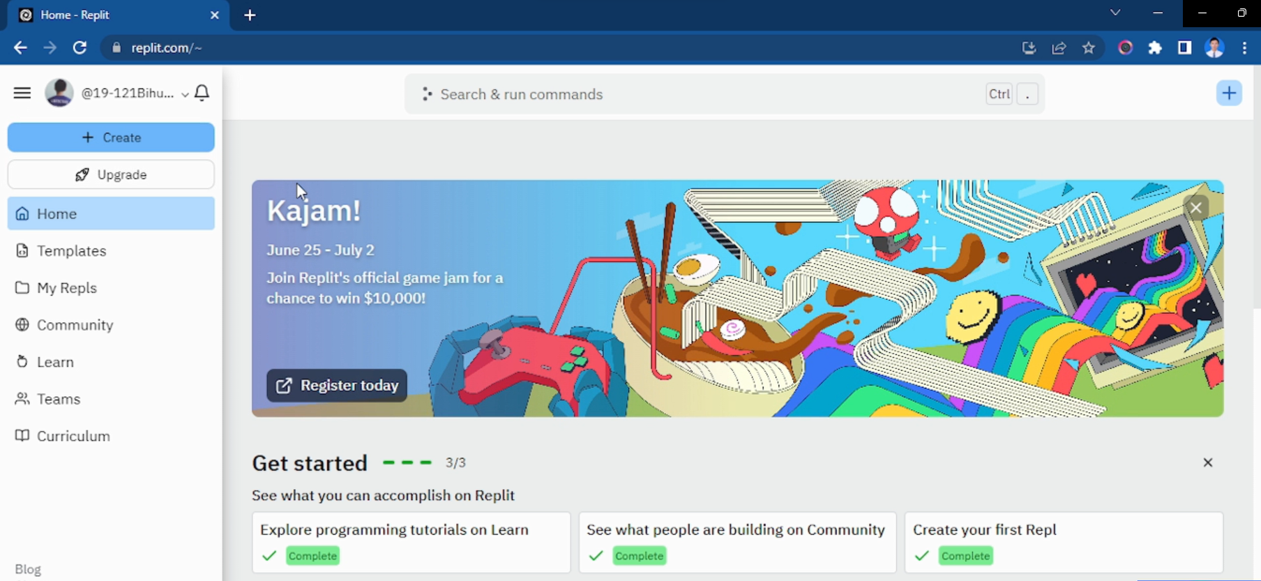
Task: Click the browser share icon
Action: click(x=1059, y=48)
